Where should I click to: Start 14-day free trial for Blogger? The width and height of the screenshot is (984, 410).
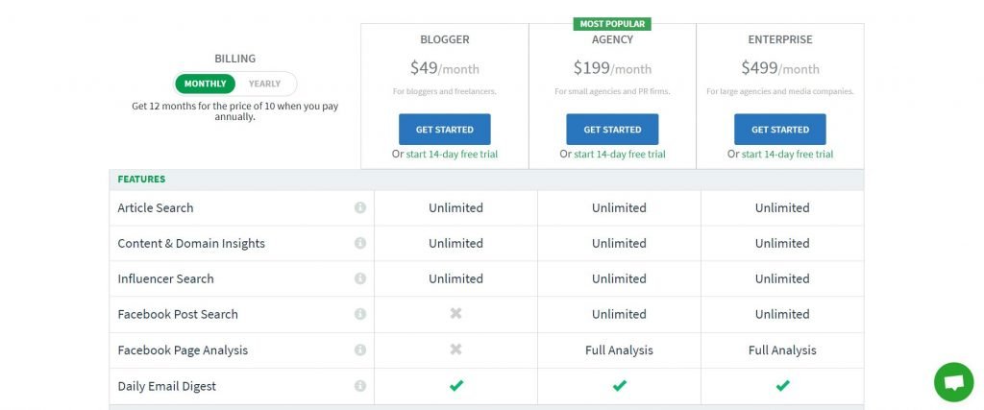point(452,155)
